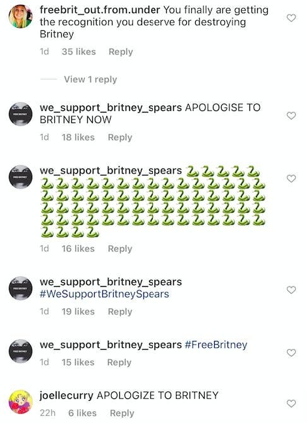The image size is (307, 423).
Task: Like the #FreeBritney comment via heart
Action: click(x=291, y=352)
